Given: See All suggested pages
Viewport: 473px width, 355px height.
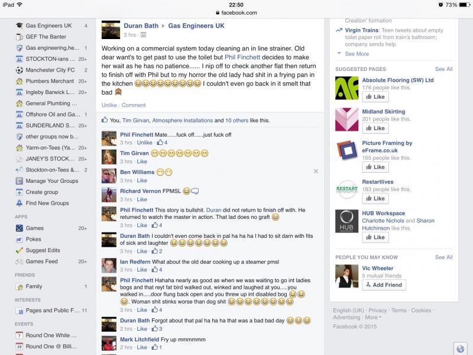Looking at the screenshot, I should click(443, 69).
